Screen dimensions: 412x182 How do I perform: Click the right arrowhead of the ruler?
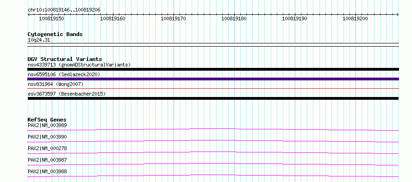pyautogui.click(x=398, y=15)
